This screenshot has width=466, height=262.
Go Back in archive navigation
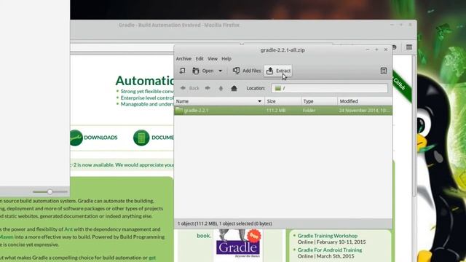pyautogui.click(x=189, y=88)
